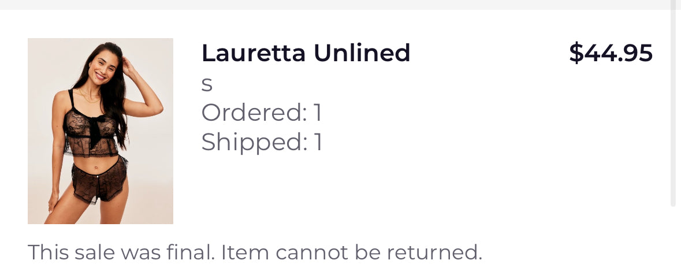This screenshot has height=275, width=681.
Task: Click 'This sale was final' sentence
Action: click(x=121, y=252)
